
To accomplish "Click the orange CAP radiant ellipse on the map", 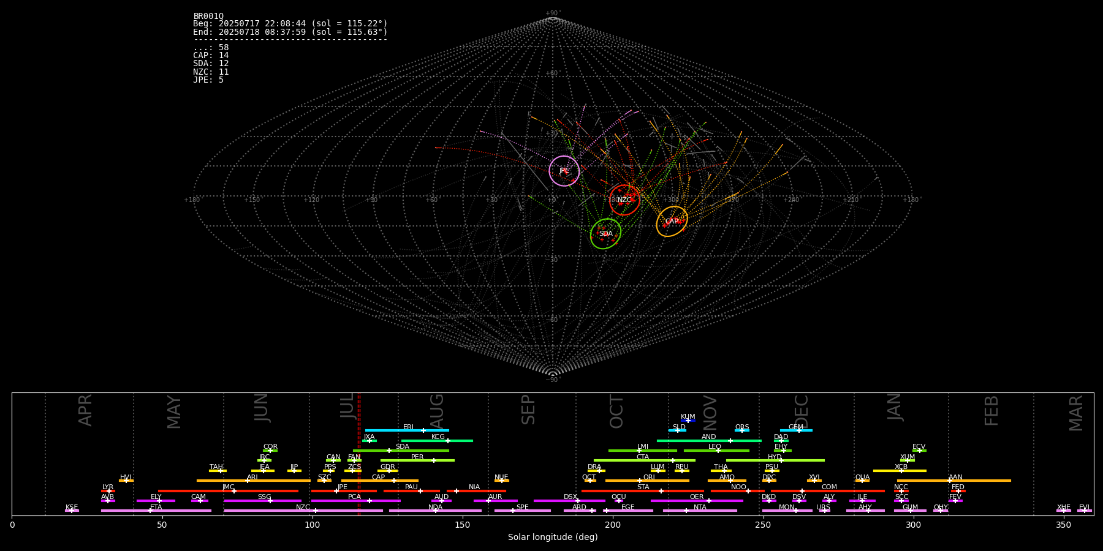I will [672, 221].
